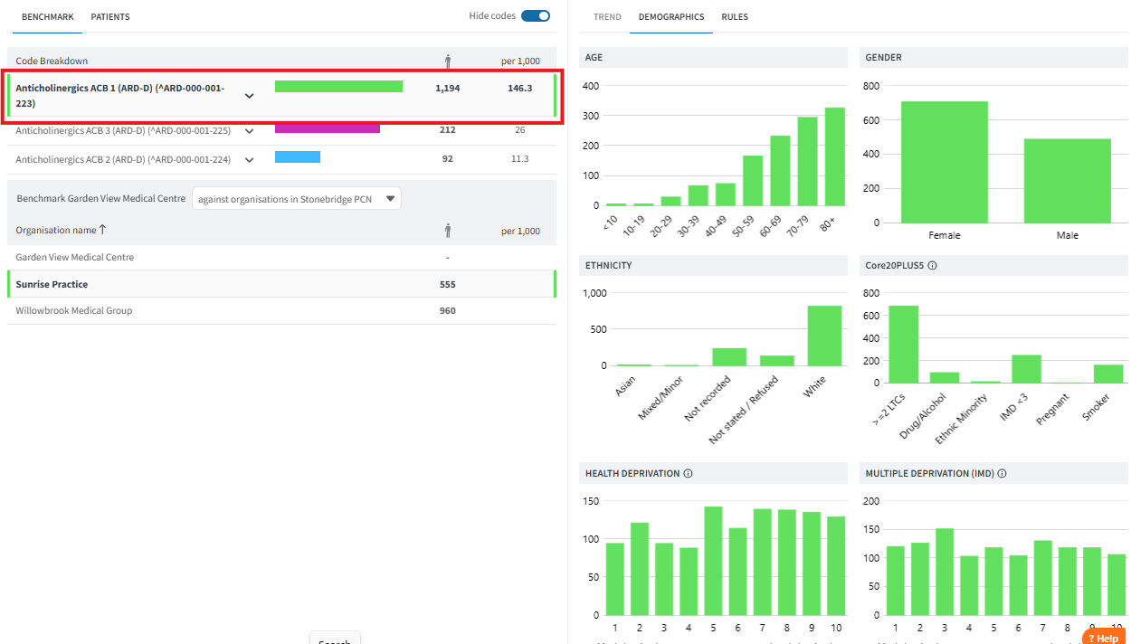Click the 1,194 count for ACB 1
The height and width of the screenshot is (644, 1131).
pyautogui.click(x=447, y=89)
